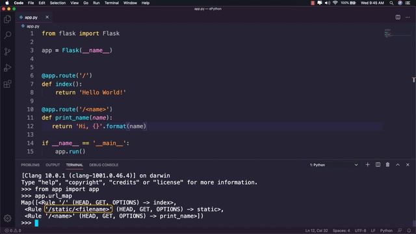Image resolution: width=416 pixels, height=234 pixels.
Task: Select Python language mode in status bar
Action: 386,231
